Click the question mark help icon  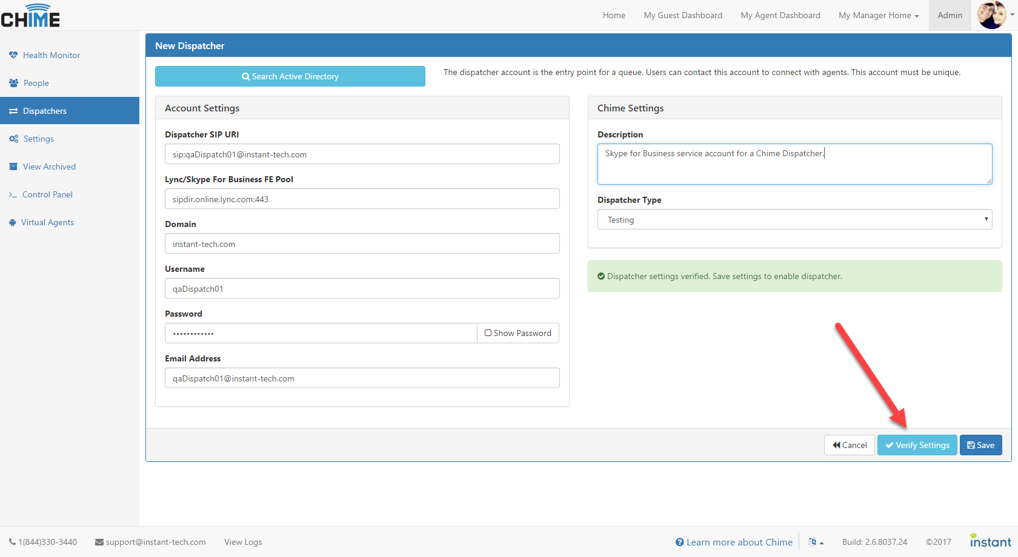[x=680, y=542]
